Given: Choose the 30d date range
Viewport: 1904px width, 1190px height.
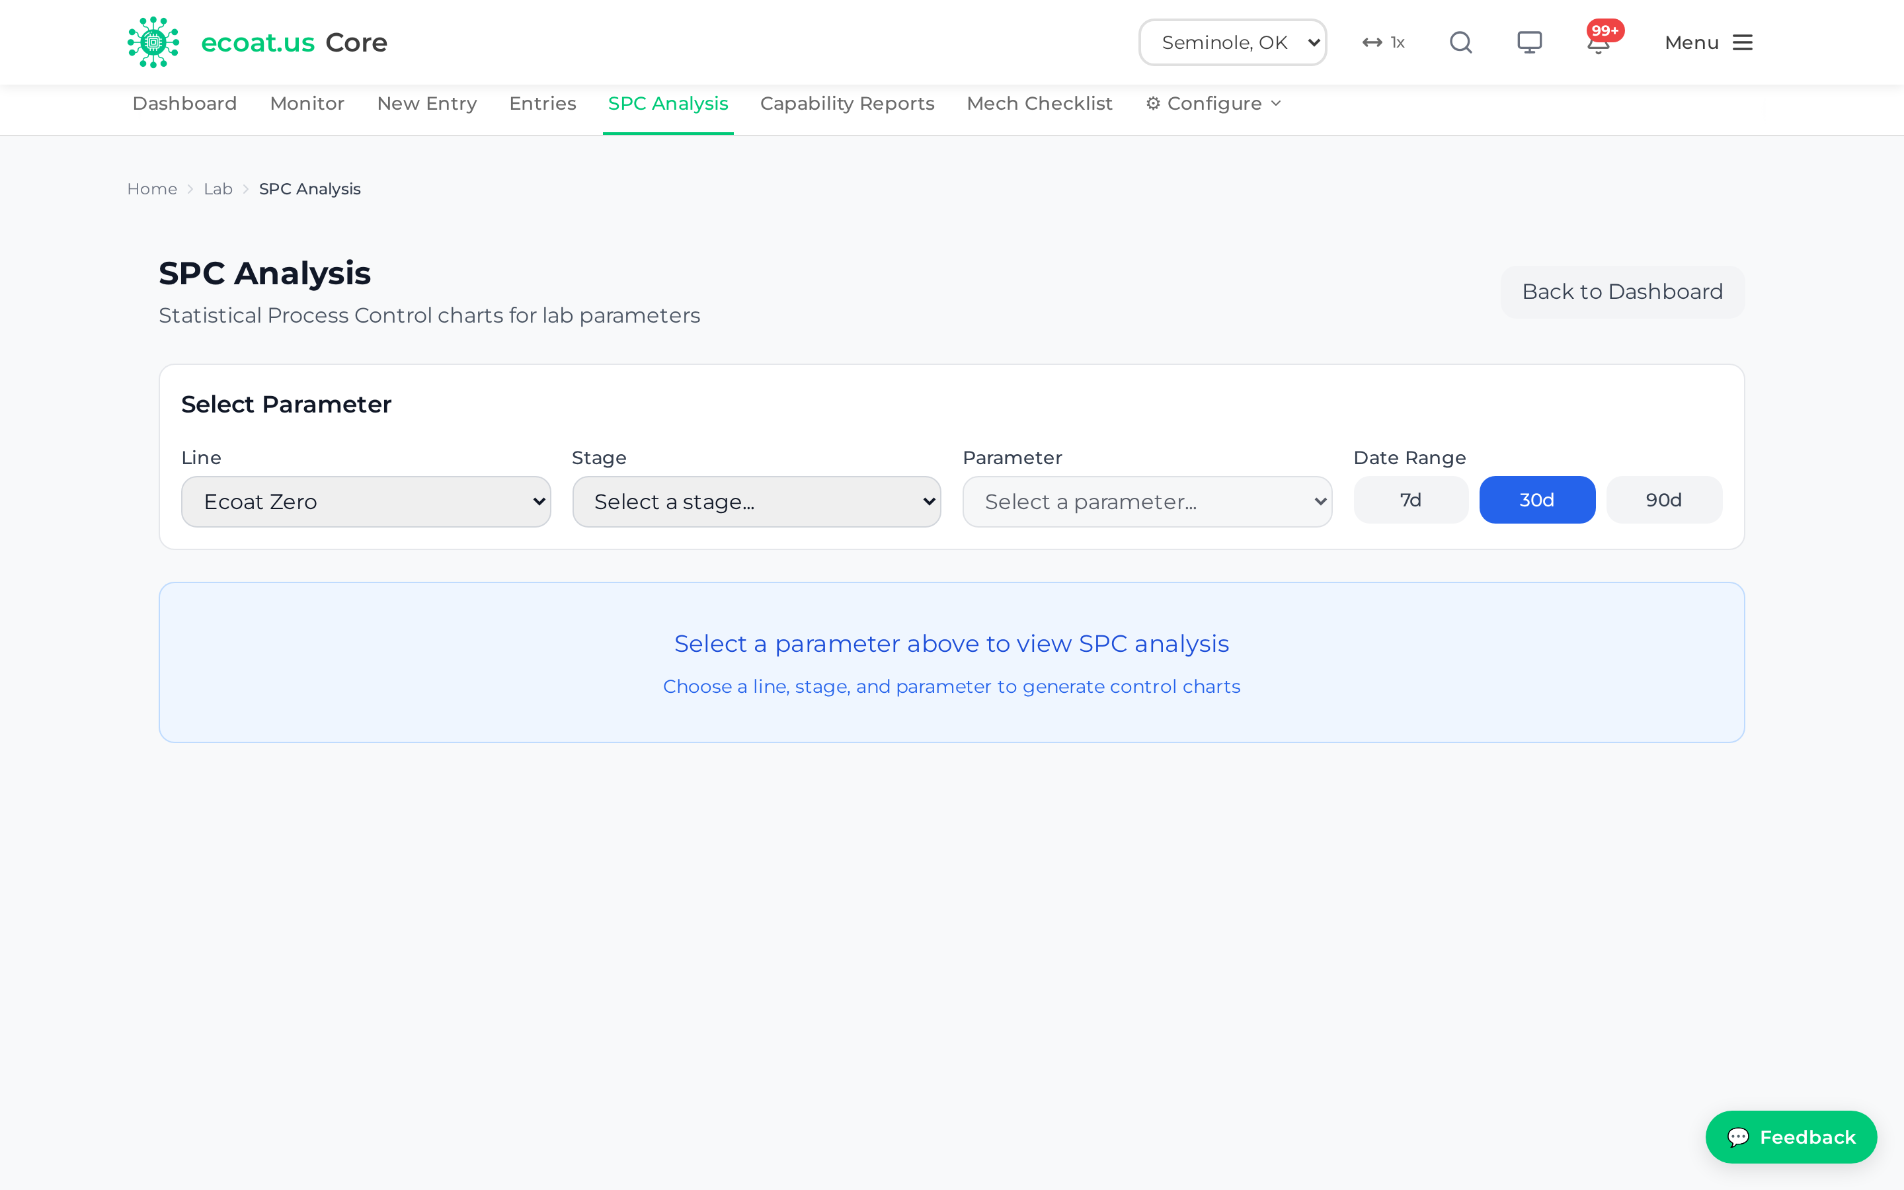Looking at the screenshot, I should (1536, 500).
